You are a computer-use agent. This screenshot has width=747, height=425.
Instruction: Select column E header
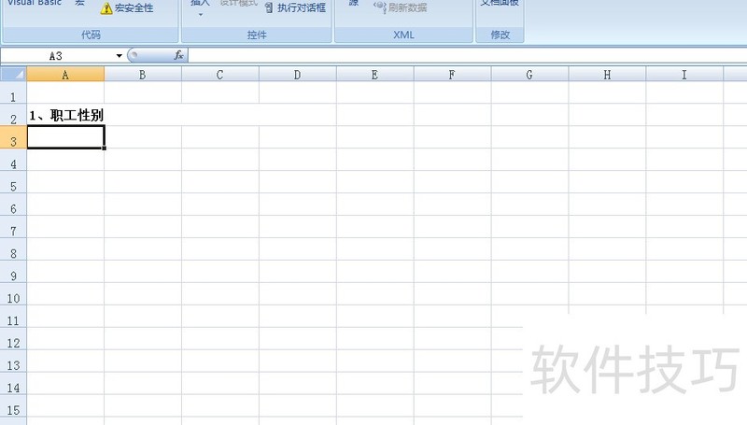[375, 75]
